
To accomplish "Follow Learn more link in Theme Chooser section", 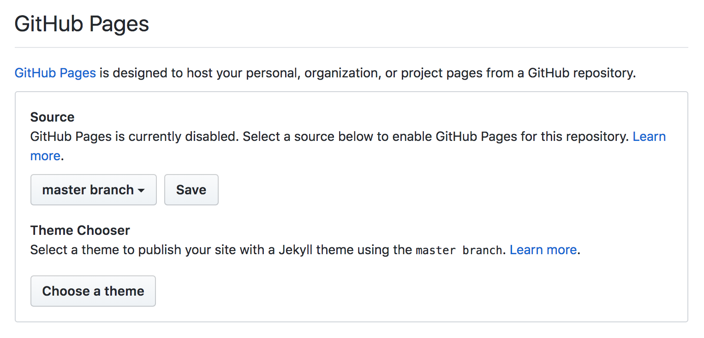I will click(x=543, y=250).
